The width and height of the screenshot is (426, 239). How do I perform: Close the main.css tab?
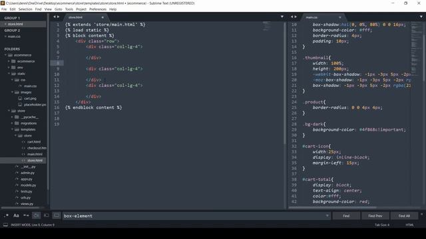[x=339, y=18]
